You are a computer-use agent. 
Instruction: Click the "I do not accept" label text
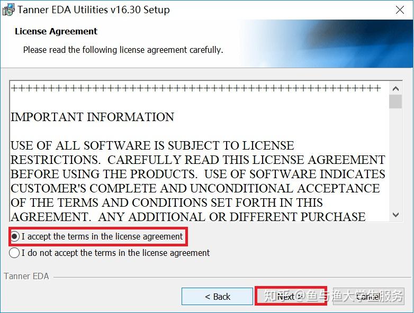(x=115, y=253)
